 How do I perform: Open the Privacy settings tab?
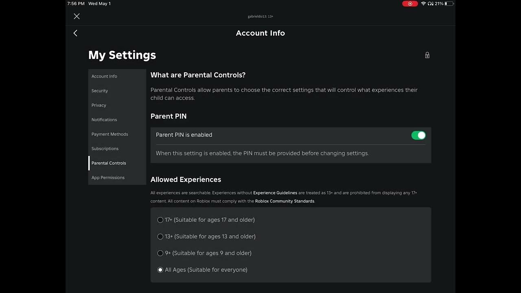[99, 105]
